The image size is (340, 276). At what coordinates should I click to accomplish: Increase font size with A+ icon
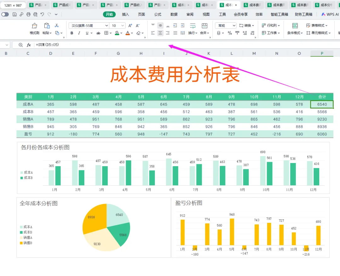130,25
